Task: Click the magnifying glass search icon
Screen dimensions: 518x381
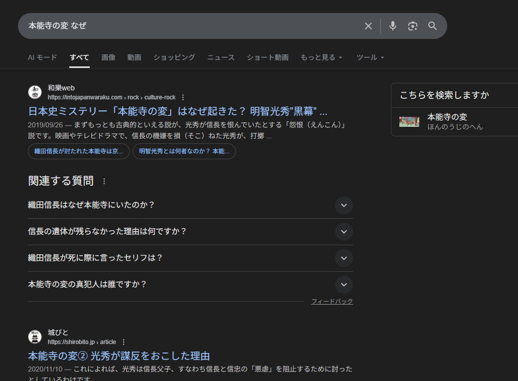Action: click(x=432, y=26)
